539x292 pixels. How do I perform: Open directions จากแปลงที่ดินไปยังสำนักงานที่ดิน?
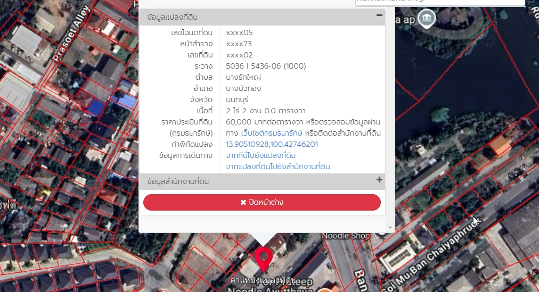[277, 166]
